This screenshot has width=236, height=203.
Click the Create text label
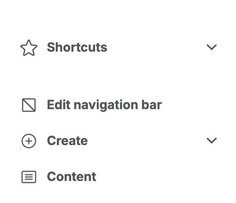pos(67,141)
